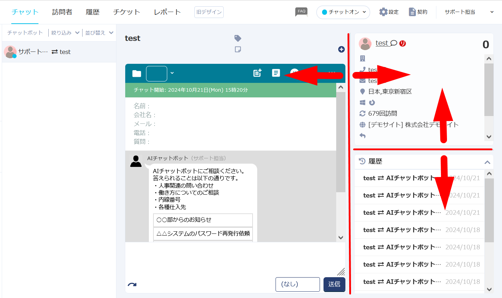Screen dimensions: 502x298
Task: Open the test visitor name link
Action: click(x=382, y=43)
